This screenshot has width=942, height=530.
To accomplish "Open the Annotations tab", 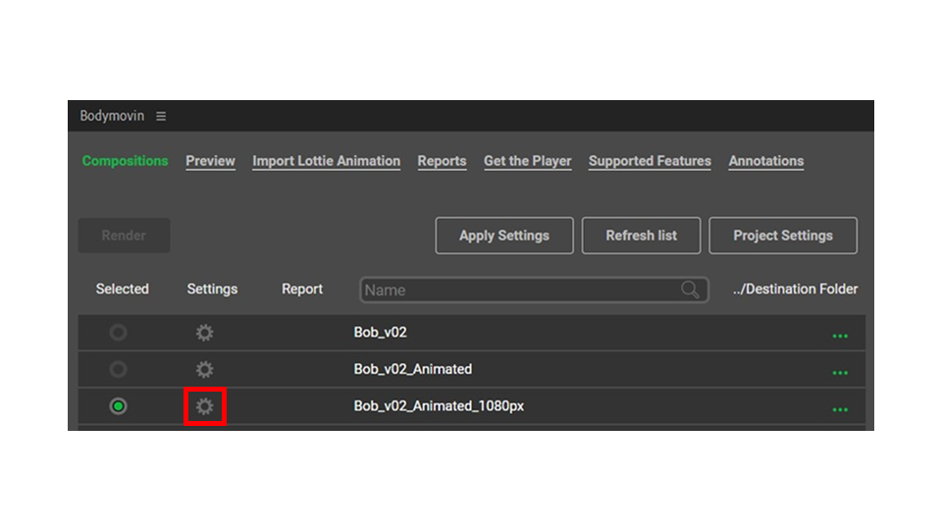I will [x=766, y=161].
